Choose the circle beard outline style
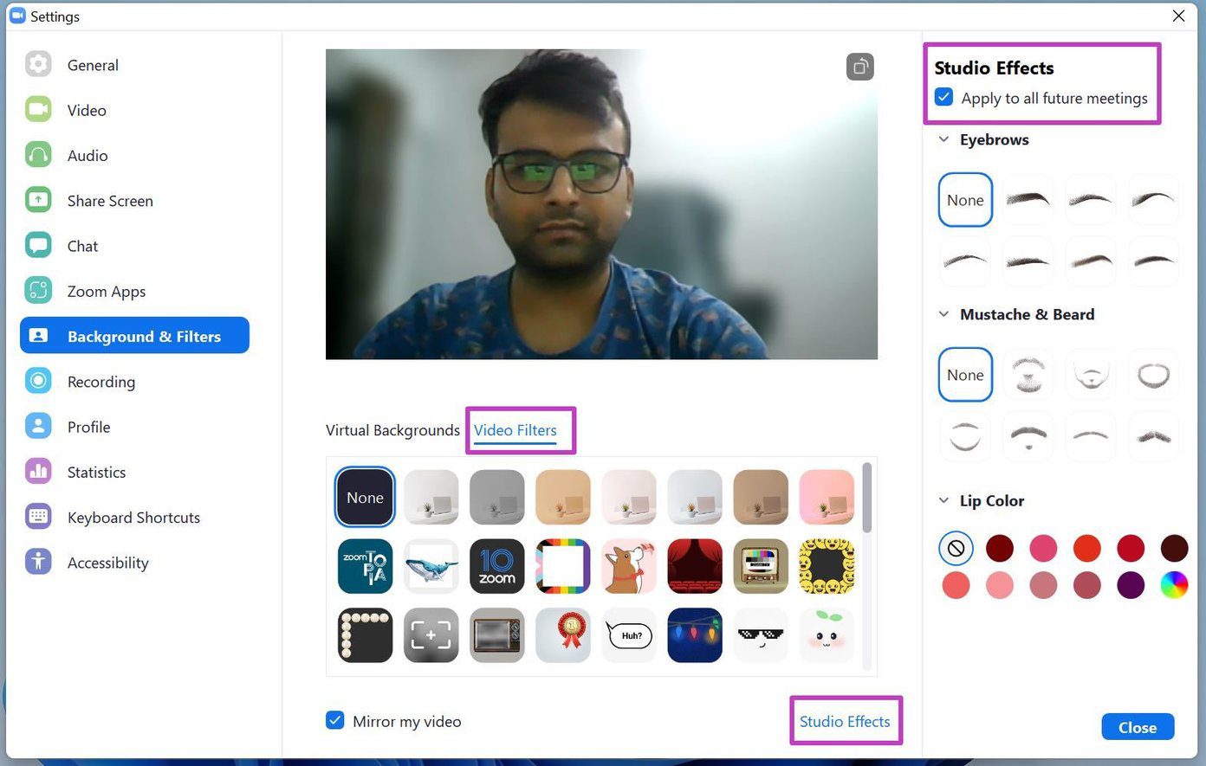This screenshot has width=1206, height=766. coord(1153,375)
